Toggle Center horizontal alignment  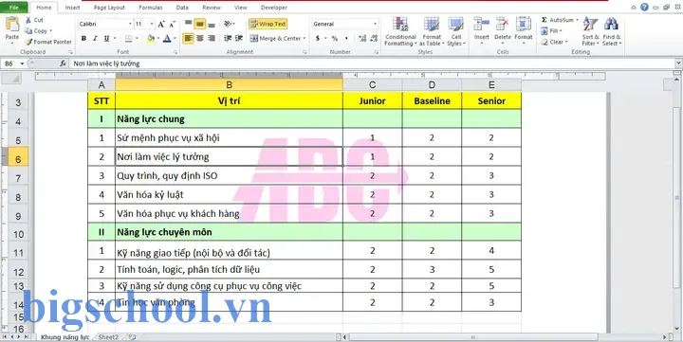[200, 38]
